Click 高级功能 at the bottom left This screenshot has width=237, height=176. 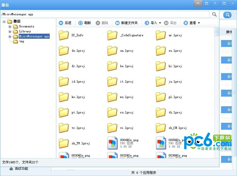[x=21, y=168]
